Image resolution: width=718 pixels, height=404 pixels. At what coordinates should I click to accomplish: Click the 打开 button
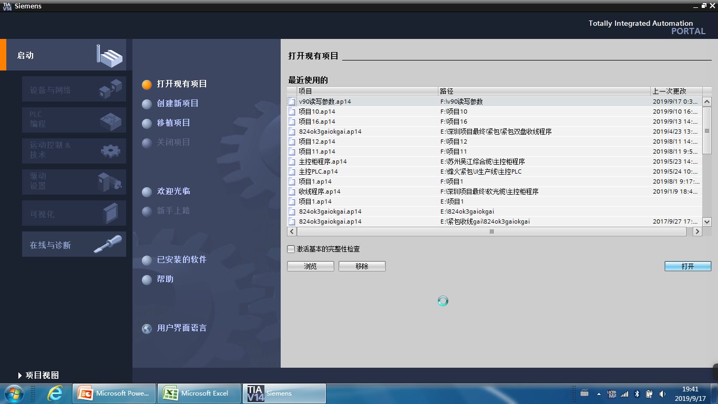point(688,266)
